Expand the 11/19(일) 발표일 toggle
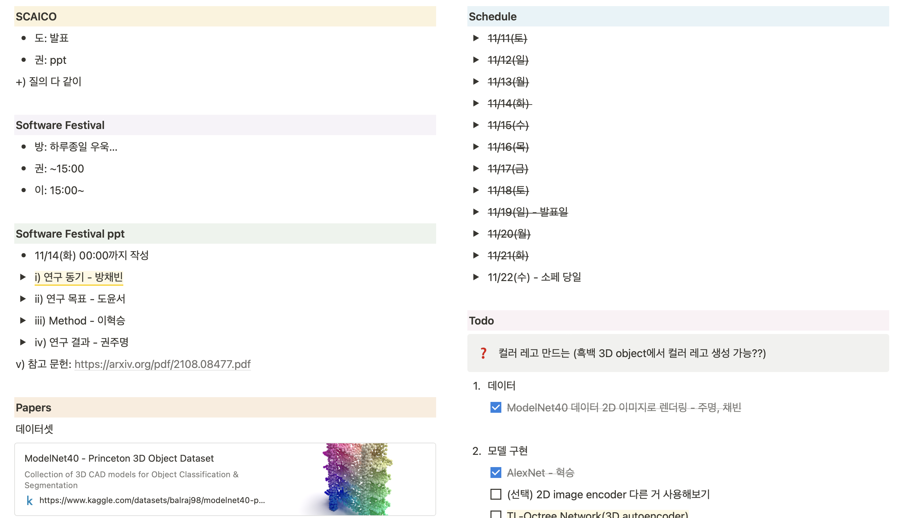Image resolution: width=913 pixels, height=518 pixels. (x=476, y=212)
